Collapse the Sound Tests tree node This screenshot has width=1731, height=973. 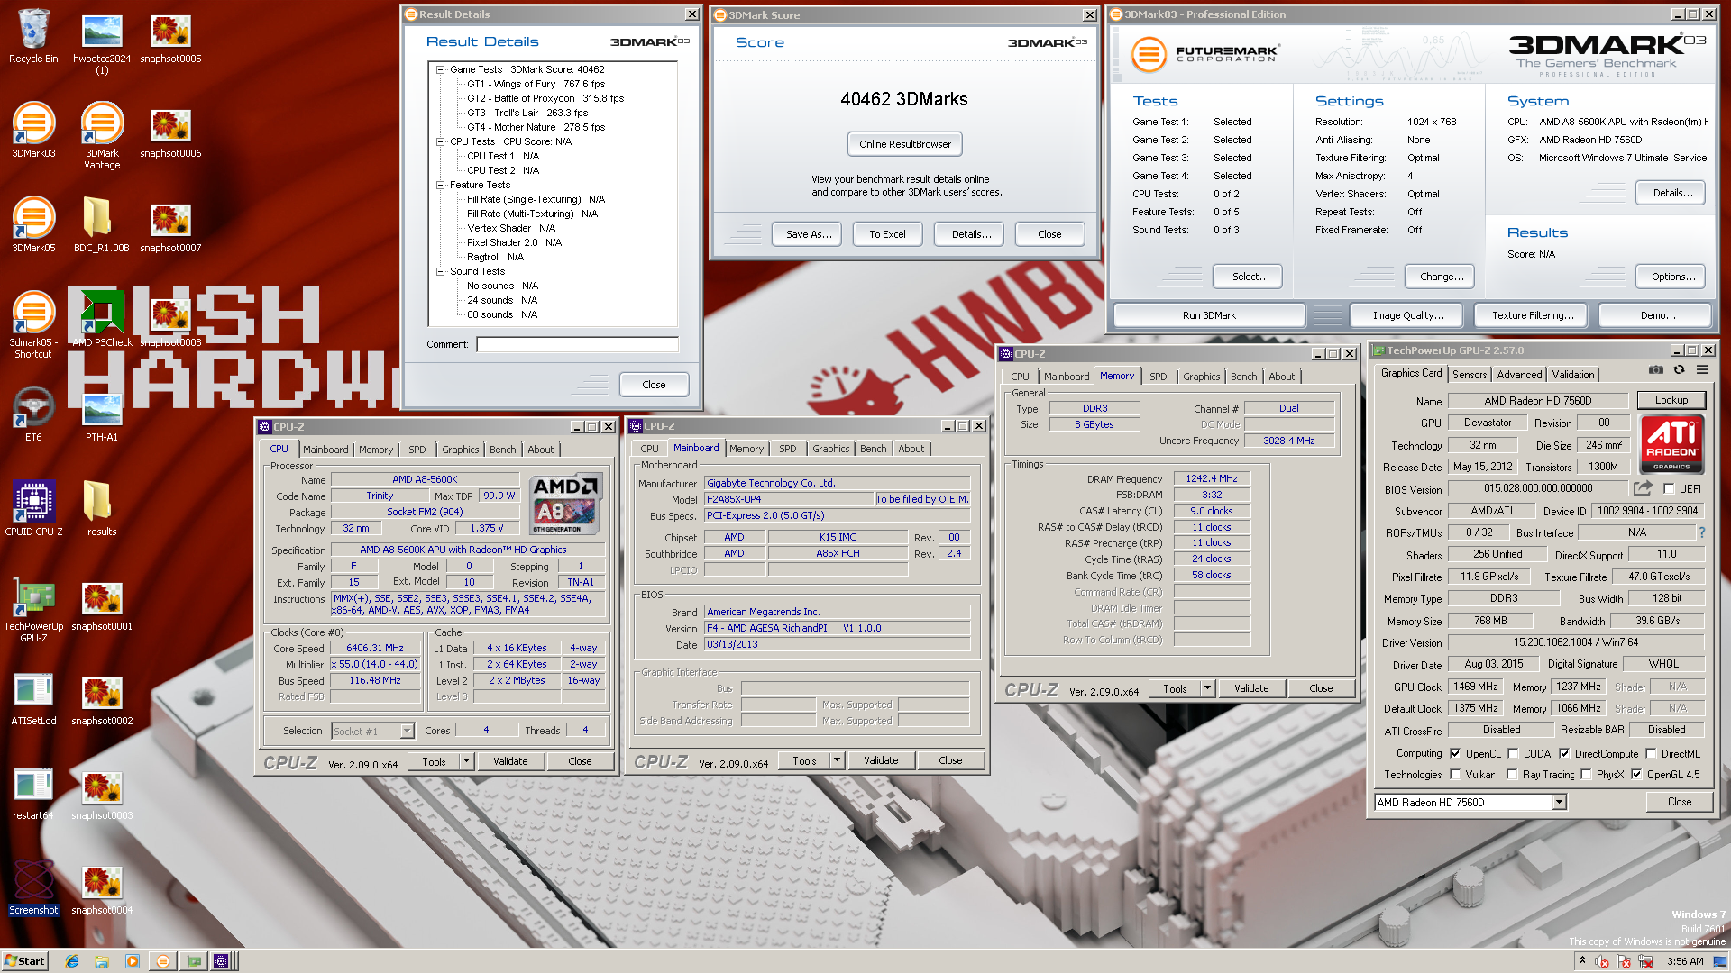tap(440, 271)
